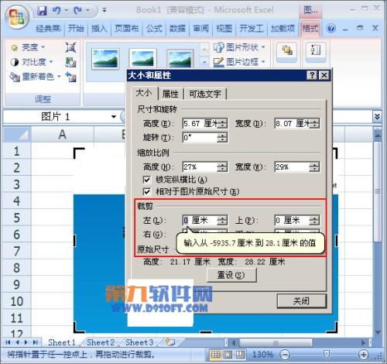
Task: Open Picture Border (图片边框) dropdown
Action: pos(239,62)
